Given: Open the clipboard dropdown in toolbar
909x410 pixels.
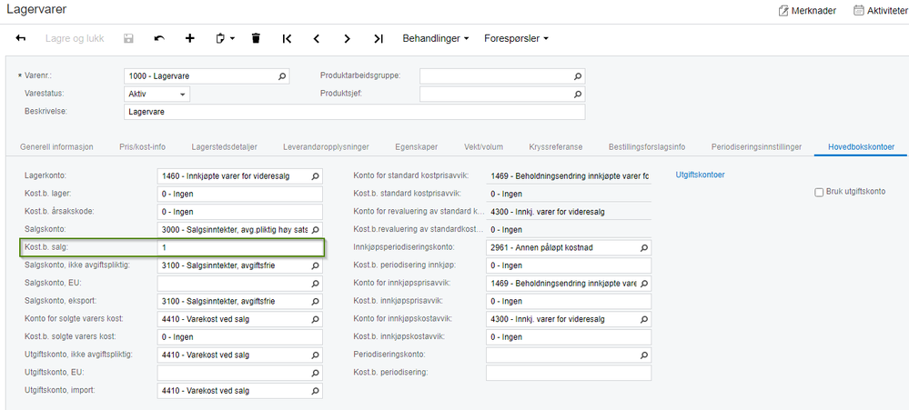Looking at the screenshot, I should tap(225, 39).
